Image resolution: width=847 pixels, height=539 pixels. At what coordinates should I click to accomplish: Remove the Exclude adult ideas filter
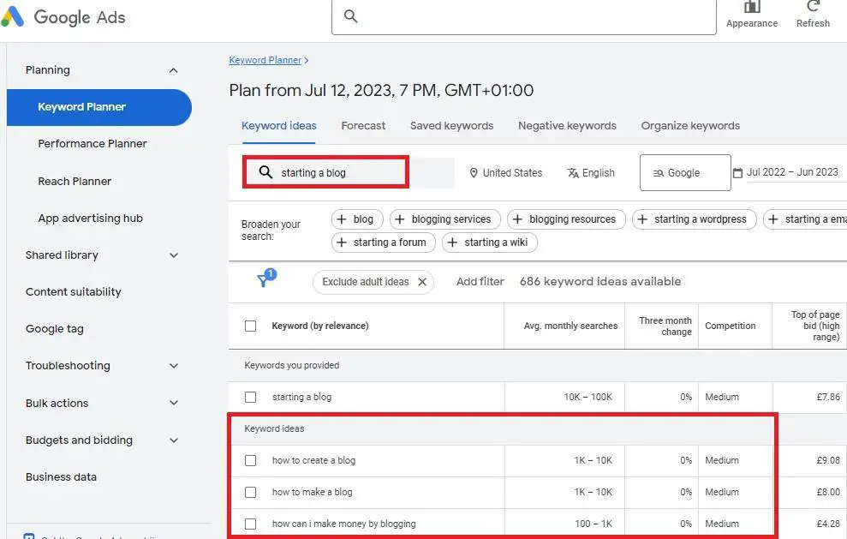pos(422,282)
